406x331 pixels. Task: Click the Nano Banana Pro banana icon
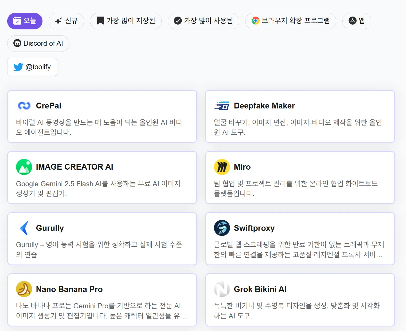click(24, 289)
